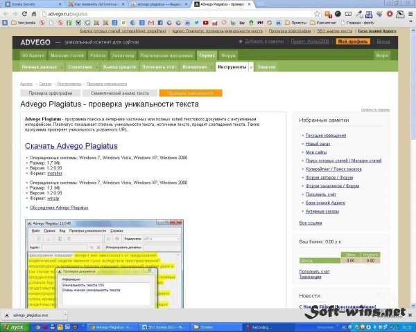The image size is (416, 332).
Task: Open the Проекты bookmarks folder
Action: [295, 23]
